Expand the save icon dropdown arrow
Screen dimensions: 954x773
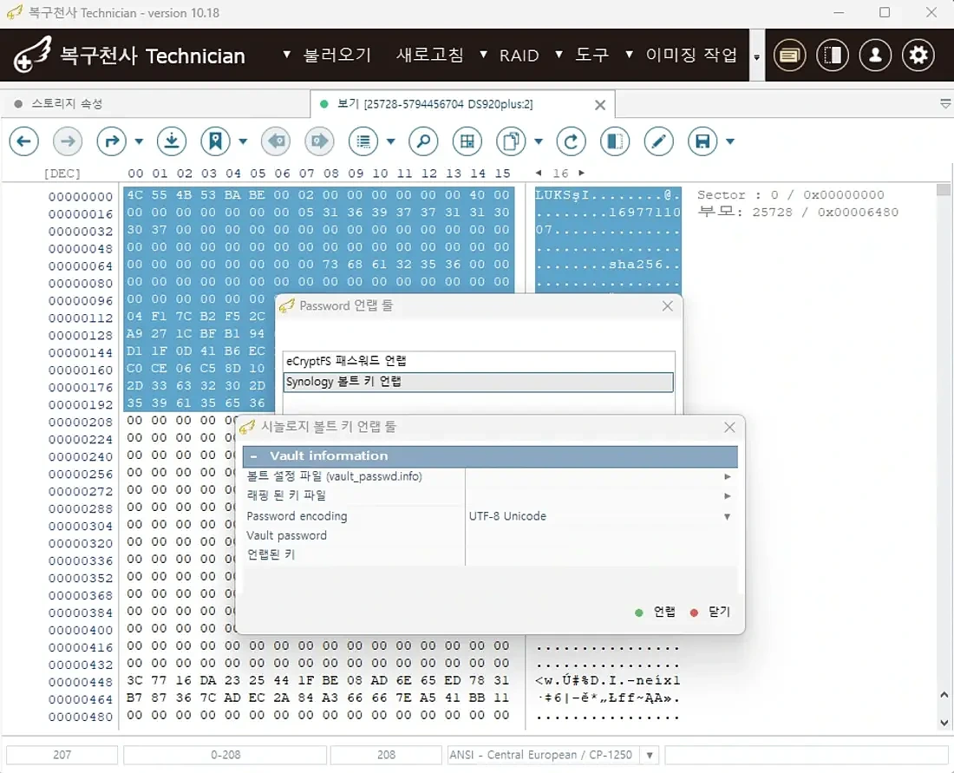730,141
